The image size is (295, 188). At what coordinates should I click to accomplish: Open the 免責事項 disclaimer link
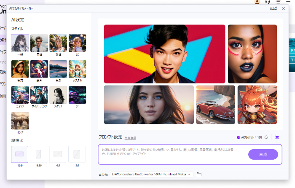tap(130, 138)
